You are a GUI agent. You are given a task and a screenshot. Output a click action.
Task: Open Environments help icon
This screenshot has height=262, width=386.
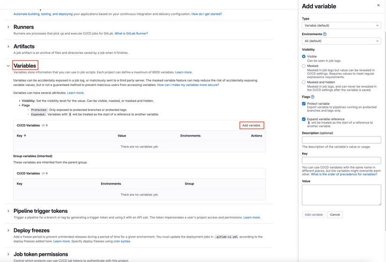tap(325, 34)
